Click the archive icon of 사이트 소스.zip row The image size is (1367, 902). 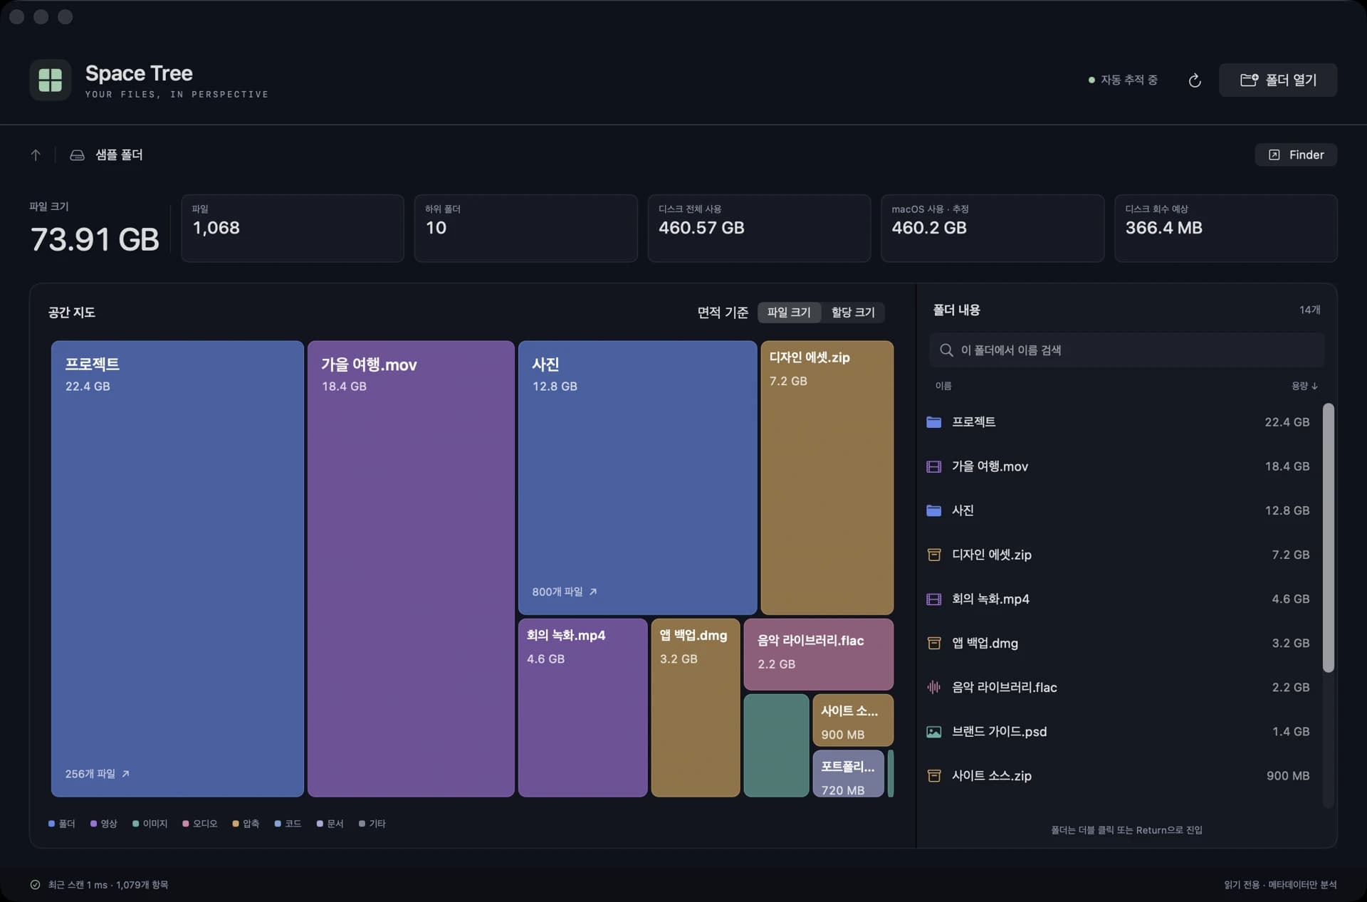[x=933, y=776]
